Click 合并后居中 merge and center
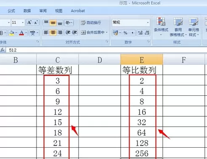 tap(93, 33)
